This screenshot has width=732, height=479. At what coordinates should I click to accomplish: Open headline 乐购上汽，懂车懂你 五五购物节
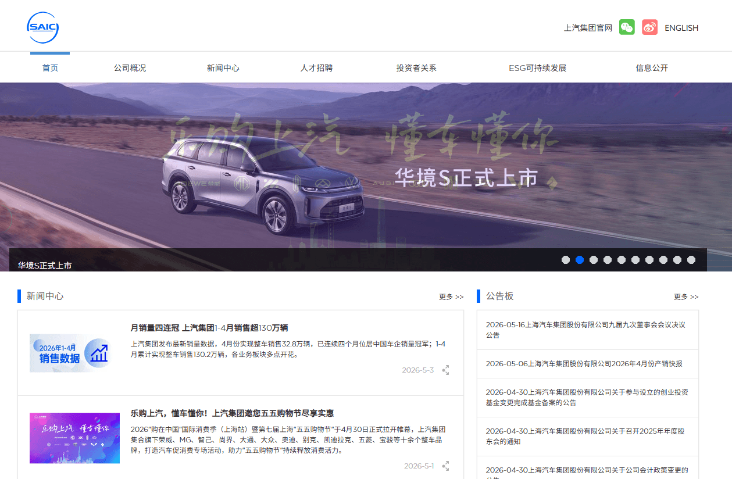pyautogui.click(x=232, y=413)
